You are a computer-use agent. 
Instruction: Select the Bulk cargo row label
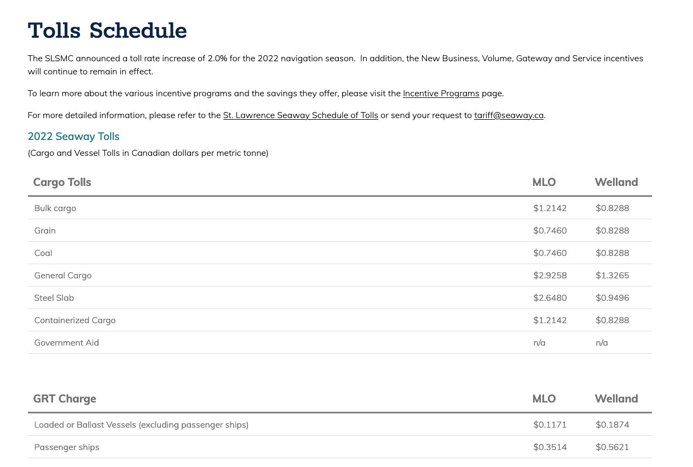(55, 208)
